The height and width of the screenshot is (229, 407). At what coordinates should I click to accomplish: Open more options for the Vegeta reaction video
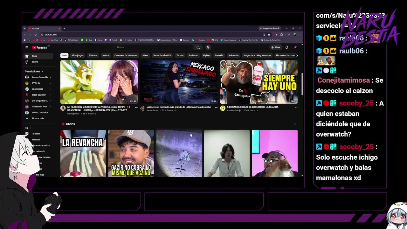coord(136,108)
